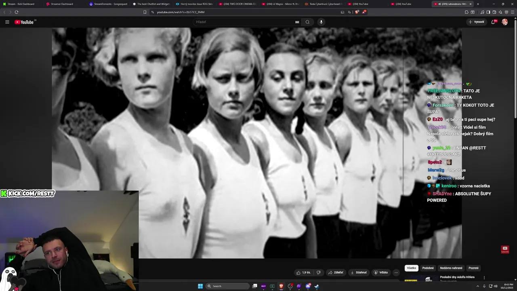Viewport: 517px width, 291px height.
Task: Select the Všetko filter chip
Action: pyautogui.click(x=412, y=268)
